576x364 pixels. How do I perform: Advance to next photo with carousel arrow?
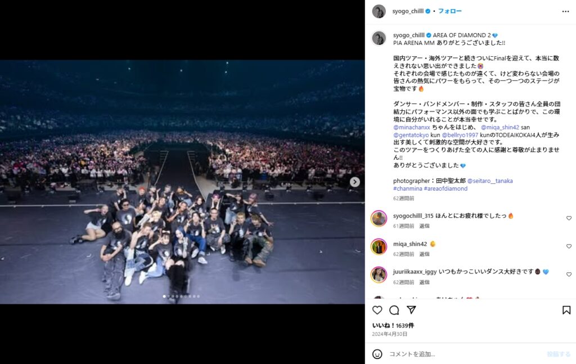[354, 182]
